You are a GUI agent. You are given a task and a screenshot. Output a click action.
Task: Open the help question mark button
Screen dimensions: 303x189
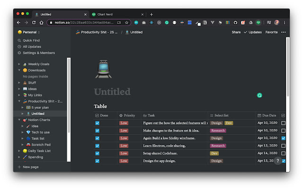pos(278,161)
